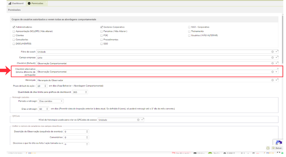Clear the Checklist alternativo selection

(272, 72)
